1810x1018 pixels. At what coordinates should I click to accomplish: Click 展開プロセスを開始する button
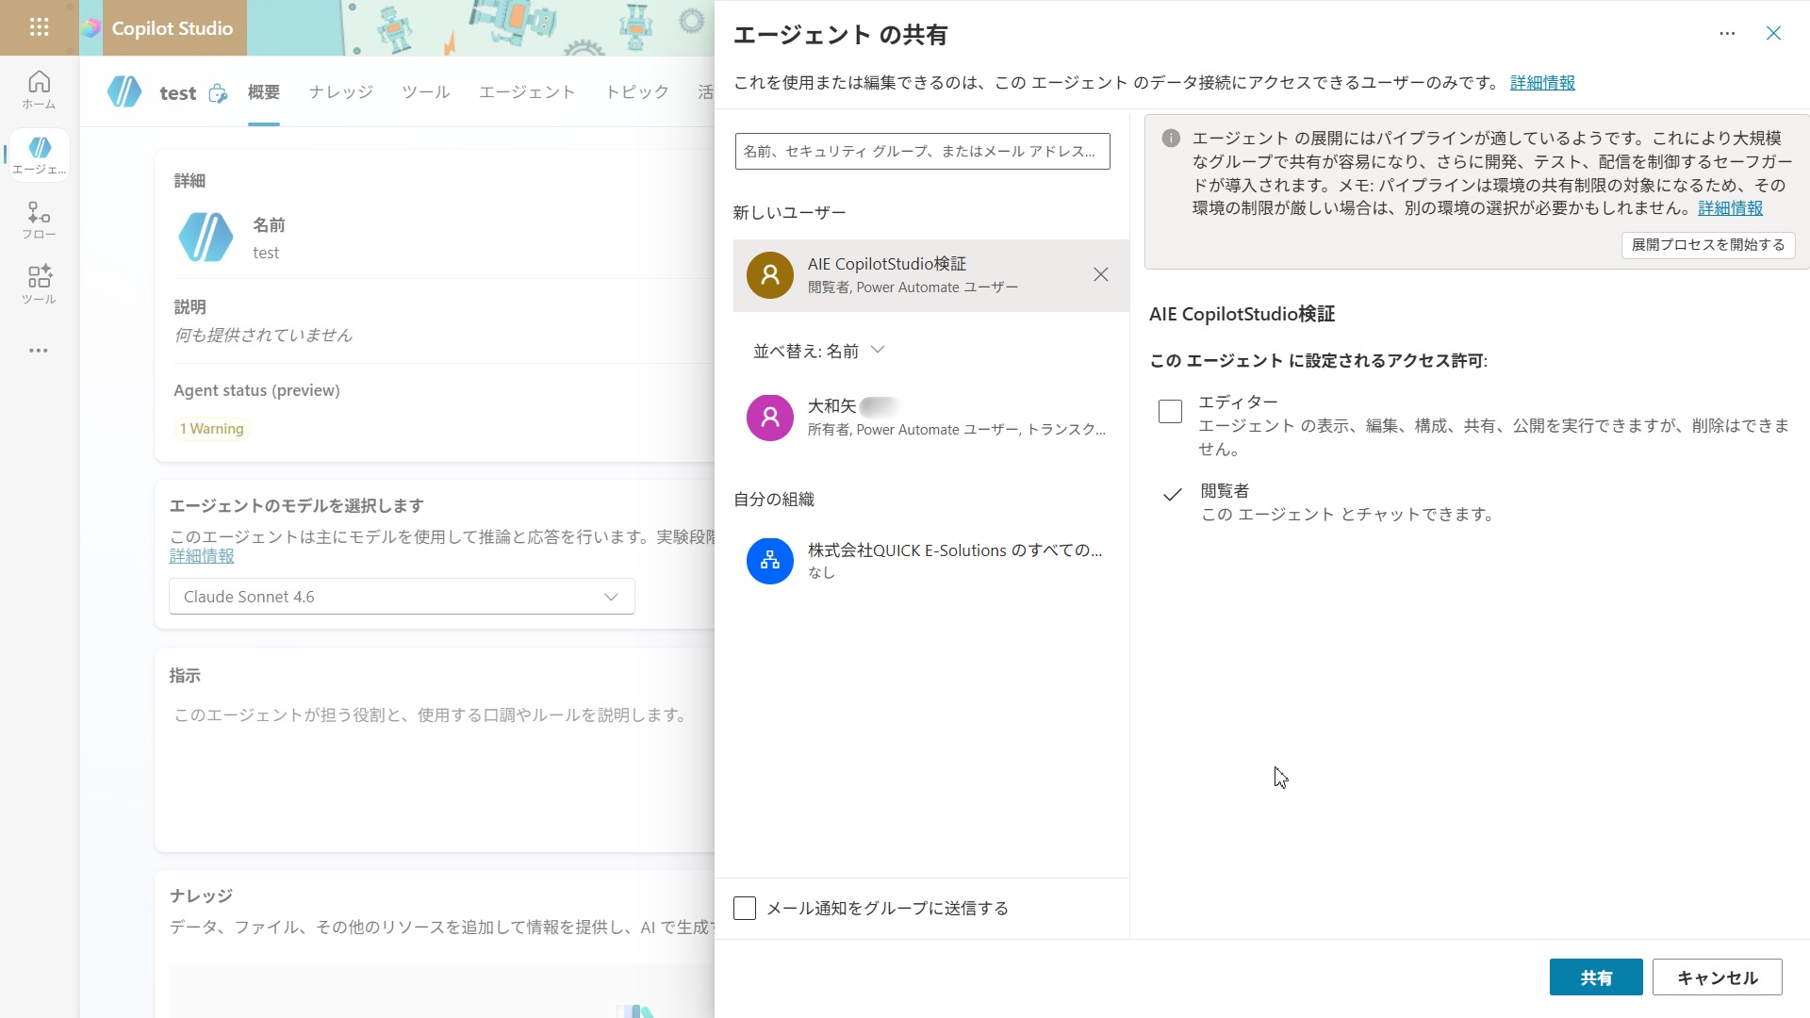[1708, 245]
